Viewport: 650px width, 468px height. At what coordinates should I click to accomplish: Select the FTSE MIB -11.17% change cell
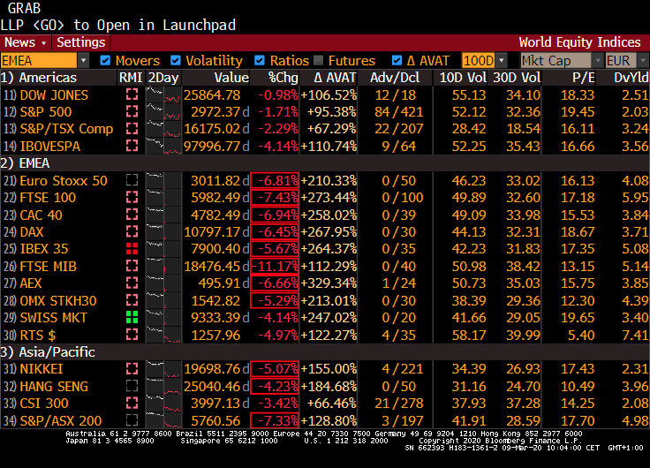point(275,266)
